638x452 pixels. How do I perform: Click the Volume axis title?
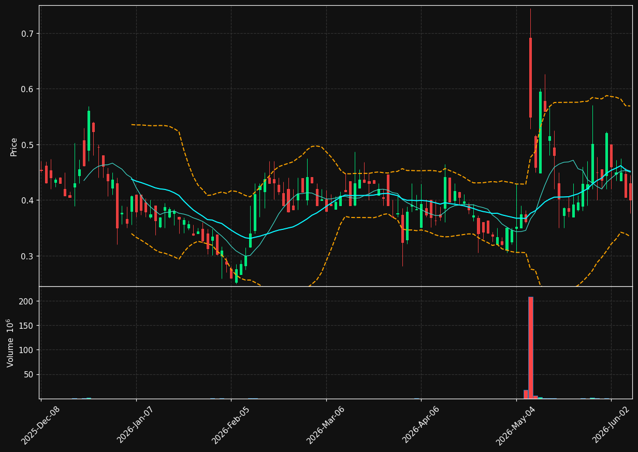click(x=11, y=343)
